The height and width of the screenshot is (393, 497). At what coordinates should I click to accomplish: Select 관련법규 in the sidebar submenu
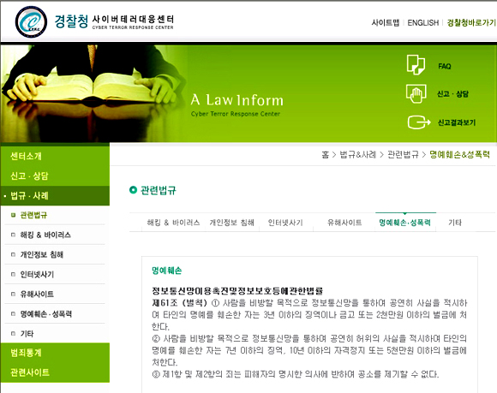33,215
